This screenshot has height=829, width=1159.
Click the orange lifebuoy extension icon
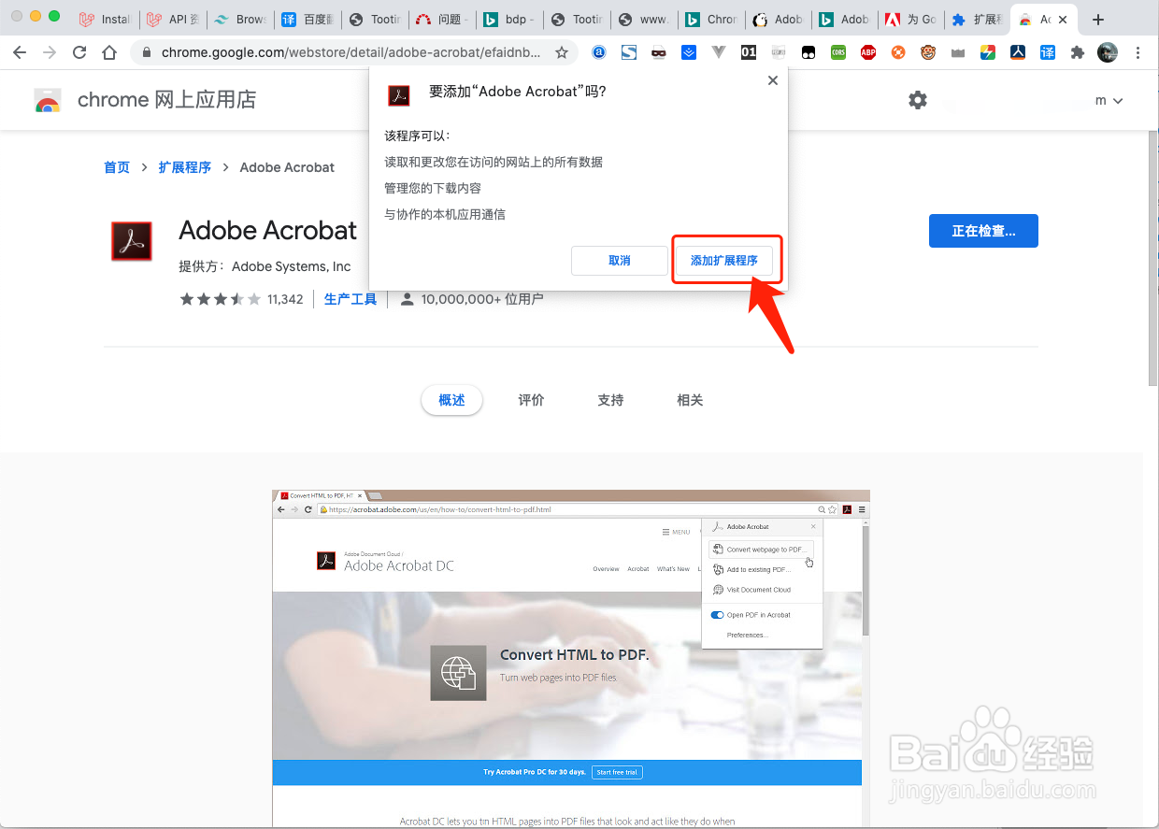point(898,53)
